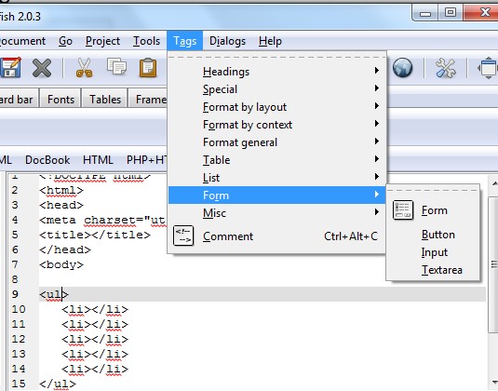Choose Format general entry
Image resolution: width=498 pixels, height=391 pixels.
(277, 142)
